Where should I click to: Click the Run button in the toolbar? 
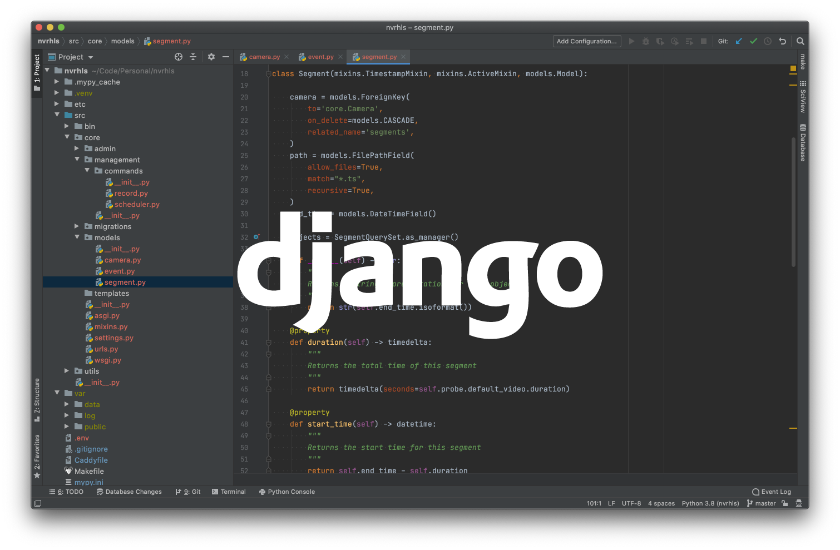click(631, 41)
